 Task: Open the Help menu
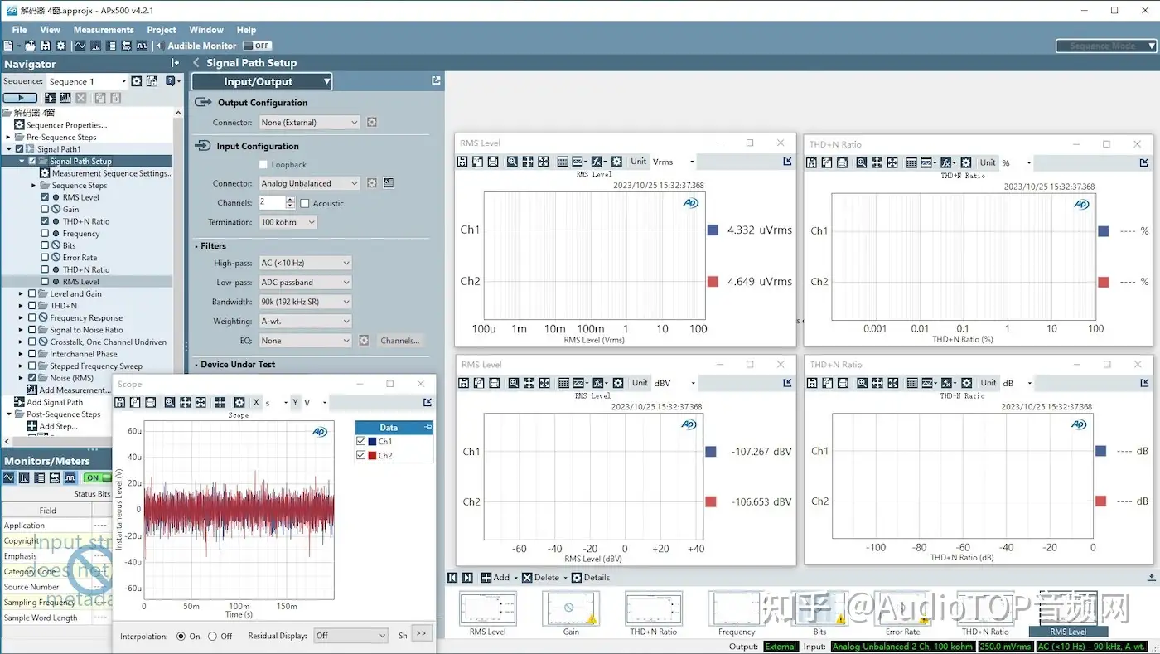247,30
